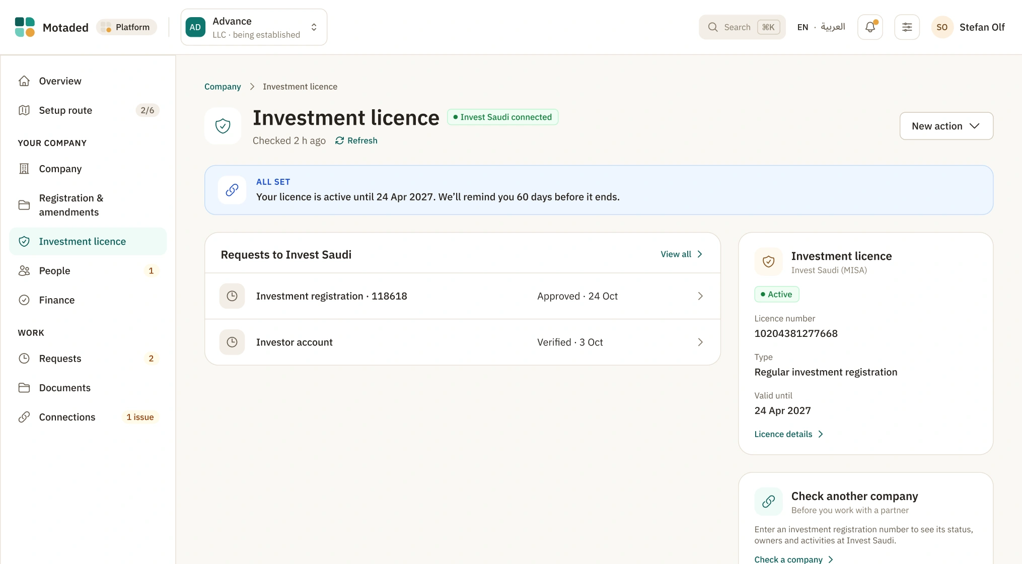
Task: Open Documents in the sidebar
Action: click(88, 388)
